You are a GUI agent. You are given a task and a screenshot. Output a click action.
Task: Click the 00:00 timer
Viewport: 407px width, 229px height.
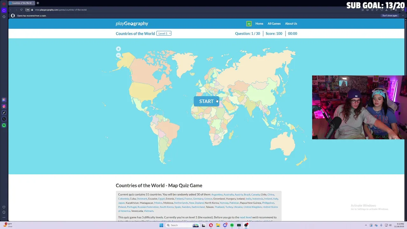293,33
